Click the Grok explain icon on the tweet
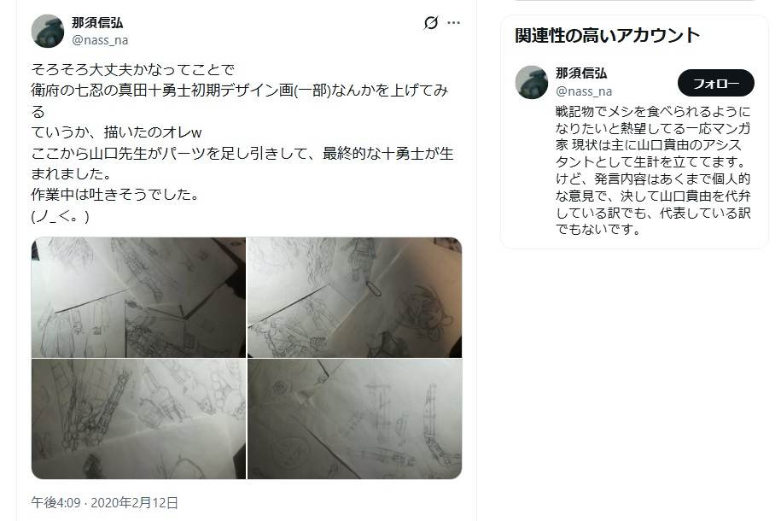The image size is (781, 521). 431,23
